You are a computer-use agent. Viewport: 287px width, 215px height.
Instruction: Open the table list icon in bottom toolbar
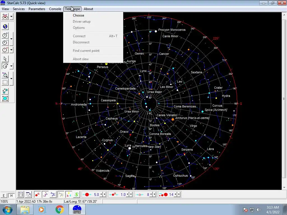click(20, 195)
